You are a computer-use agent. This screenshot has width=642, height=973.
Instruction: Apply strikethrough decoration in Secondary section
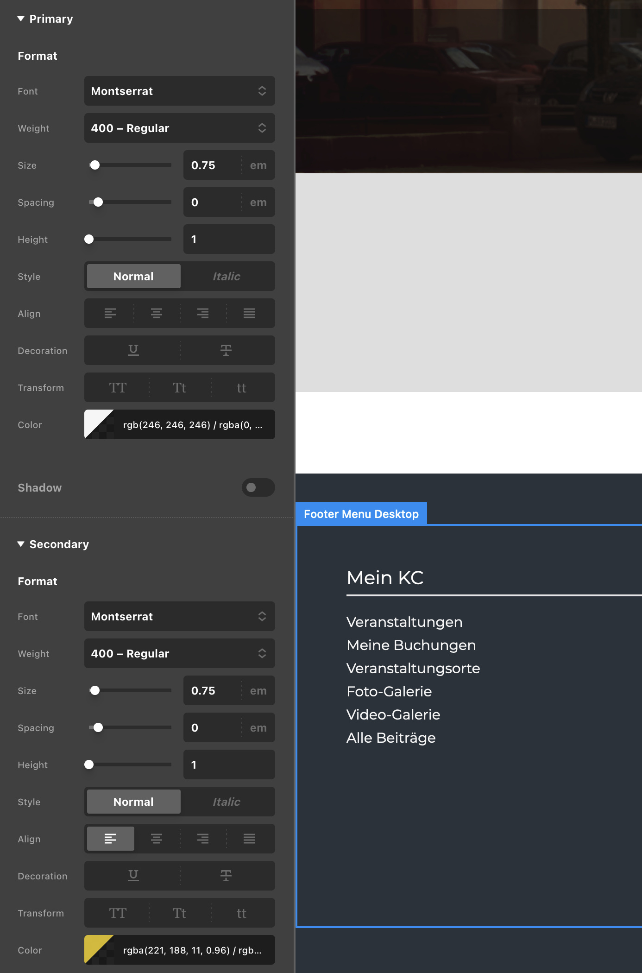(226, 876)
